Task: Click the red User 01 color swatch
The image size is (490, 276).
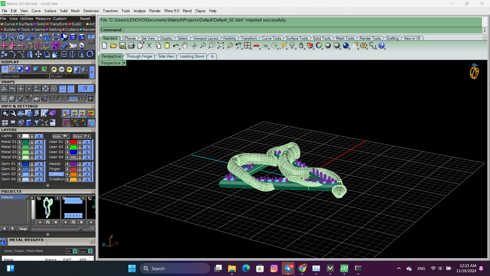Action: pyautogui.click(x=73, y=142)
